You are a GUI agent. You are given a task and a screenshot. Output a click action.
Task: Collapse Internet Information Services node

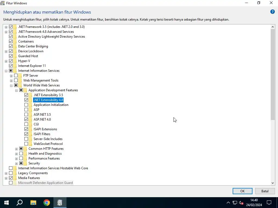[x=6, y=71]
